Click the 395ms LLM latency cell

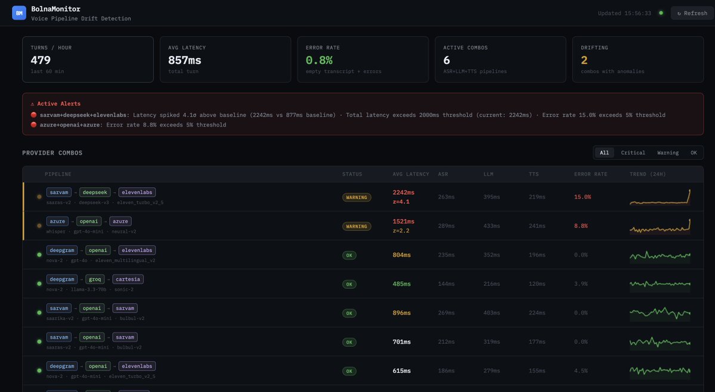tap(491, 197)
